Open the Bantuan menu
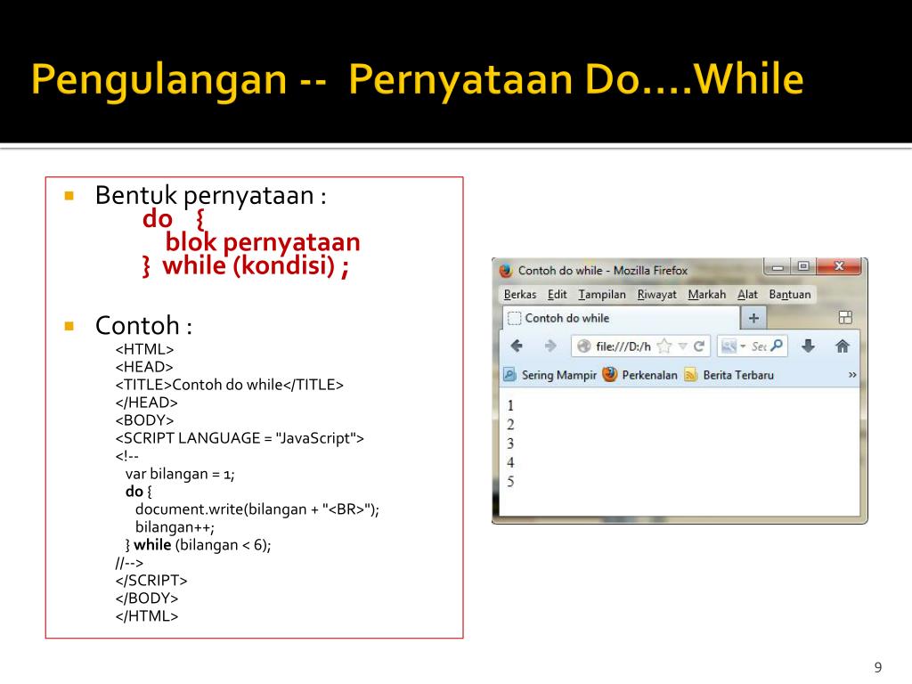The image size is (912, 684). (x=790, y=294)
